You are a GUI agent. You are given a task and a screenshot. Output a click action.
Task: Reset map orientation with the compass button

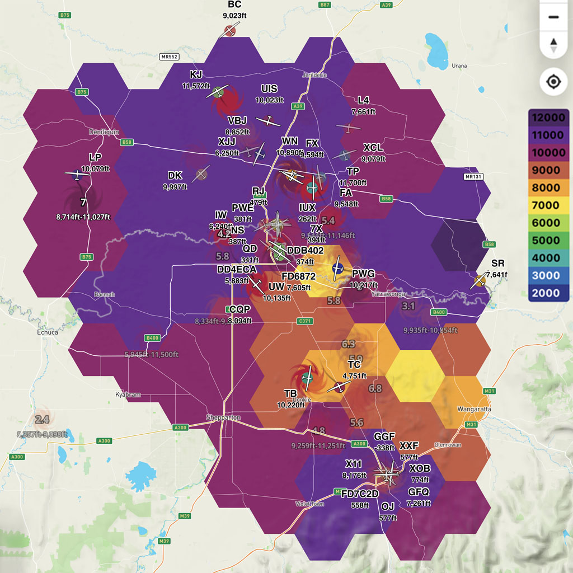(553, 45)
